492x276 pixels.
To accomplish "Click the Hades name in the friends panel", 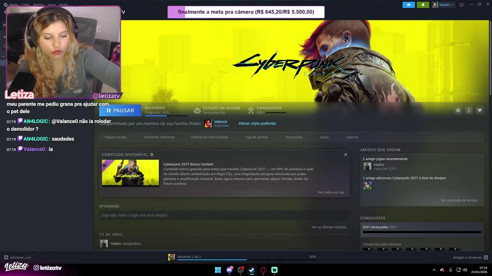I will [x=379, y=164].
